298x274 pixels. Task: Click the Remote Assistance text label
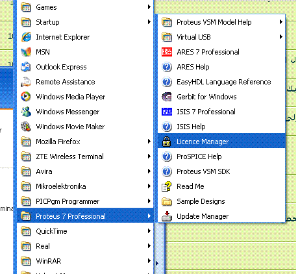(66, 82)
